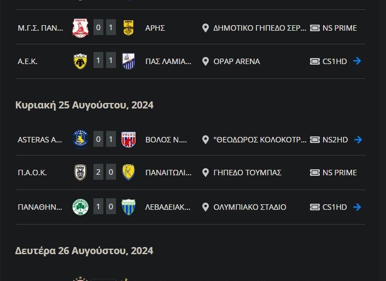Viewport: 386px width, 281px height.
Task: Click the PAS Lamia team crest
Action: pos(128,61)
